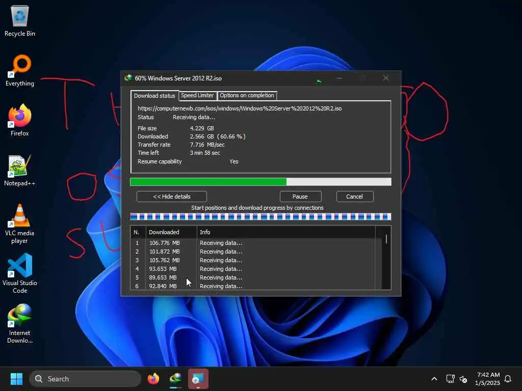The image size is (522, 391).
Task: Select the Everything search desktop icon
Action: [20, 70]
